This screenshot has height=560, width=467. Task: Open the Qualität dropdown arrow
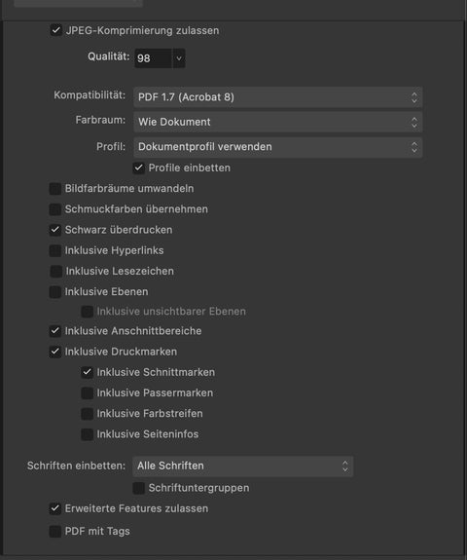pyautogui.click(x=179, y=57)
